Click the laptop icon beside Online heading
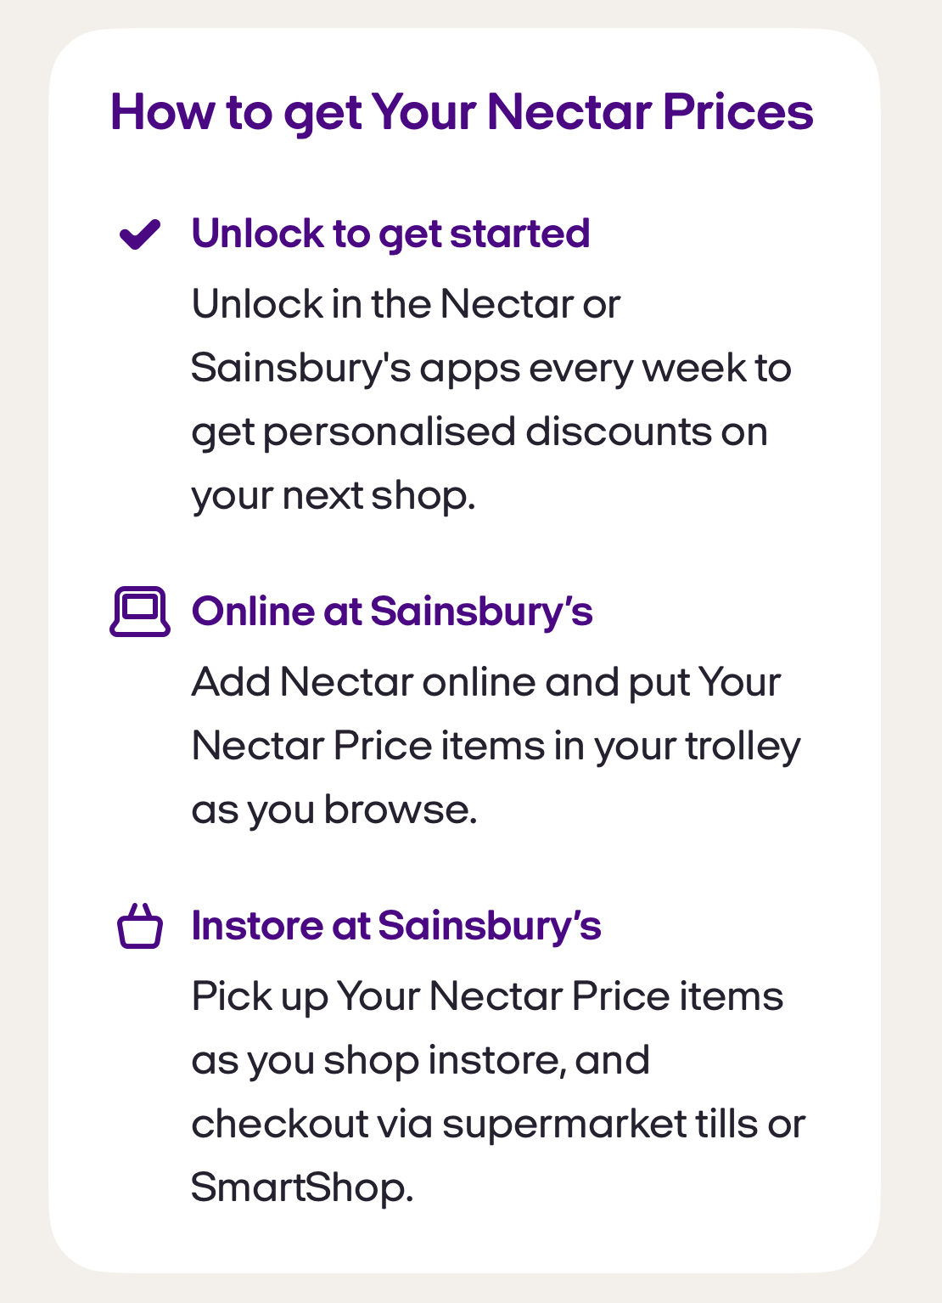Screen dimensions: 942x1303 140,612
